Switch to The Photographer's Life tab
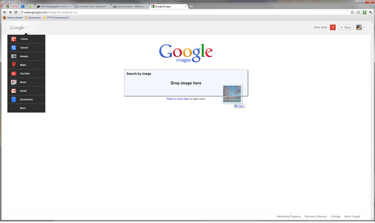Image resolution: width=375 pixels, height=223 pixels. coord(55,7)
